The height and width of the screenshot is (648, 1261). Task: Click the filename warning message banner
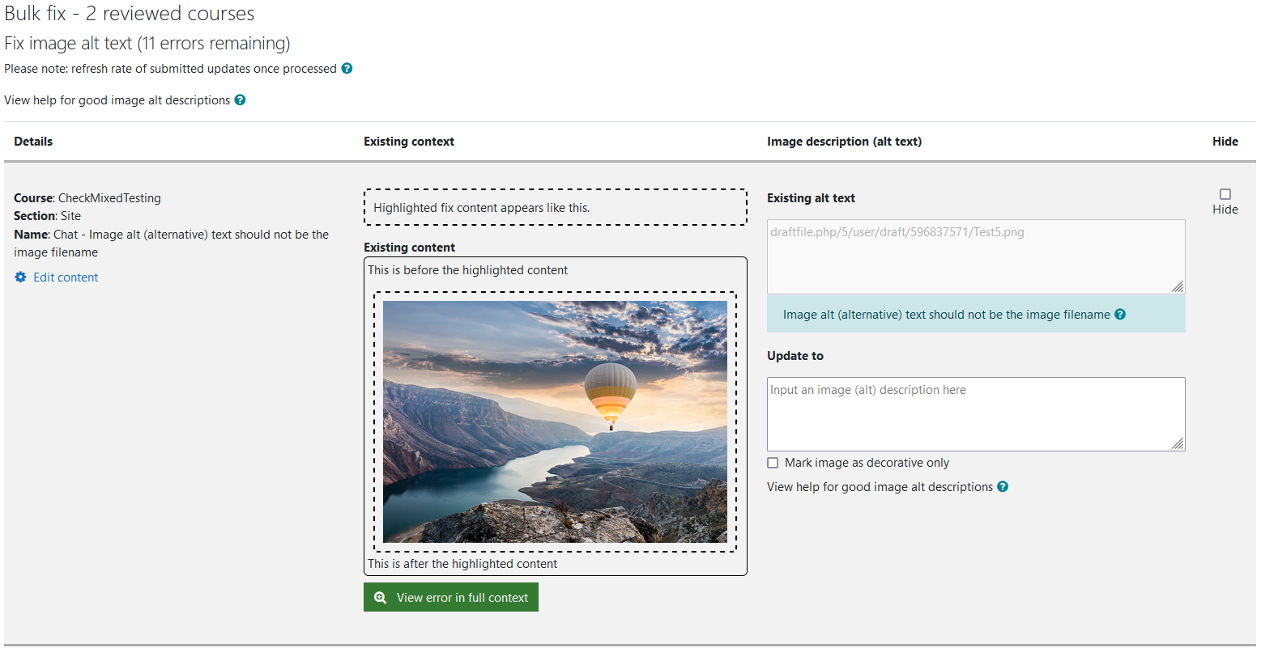[x=976, y=314]
